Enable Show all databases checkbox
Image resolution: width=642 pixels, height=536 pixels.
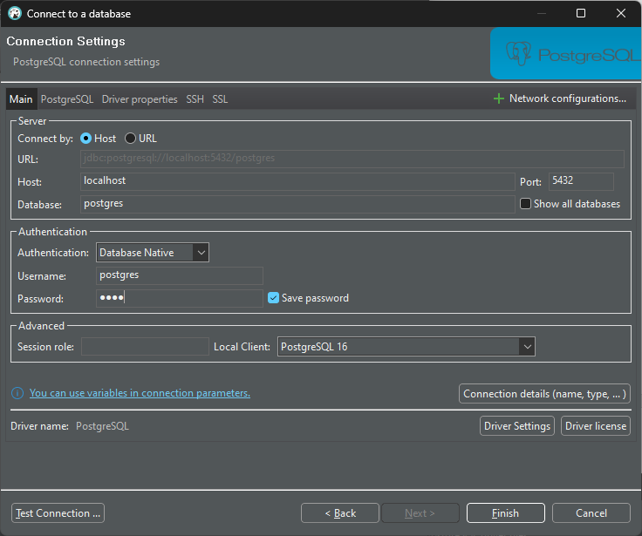tap(525, 203)
